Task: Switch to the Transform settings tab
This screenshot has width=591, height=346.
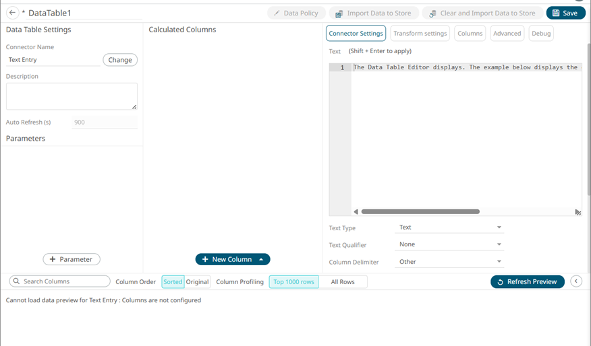Action: coord(420,34)
